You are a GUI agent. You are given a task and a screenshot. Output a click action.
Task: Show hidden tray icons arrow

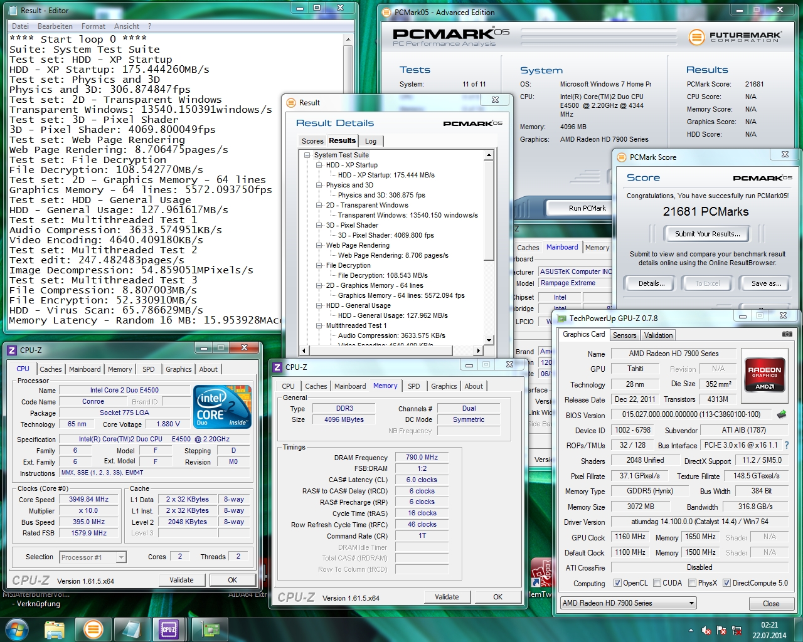coord(691,630)
